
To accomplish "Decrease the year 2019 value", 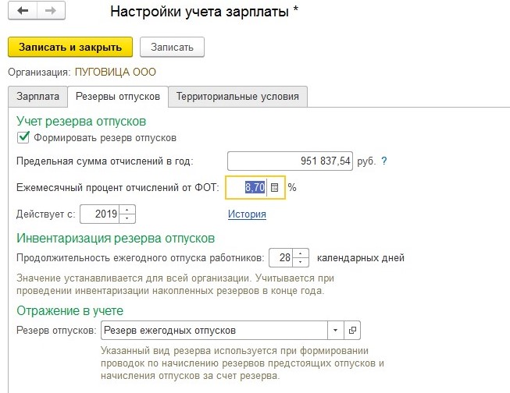I will tap(129, 218).
